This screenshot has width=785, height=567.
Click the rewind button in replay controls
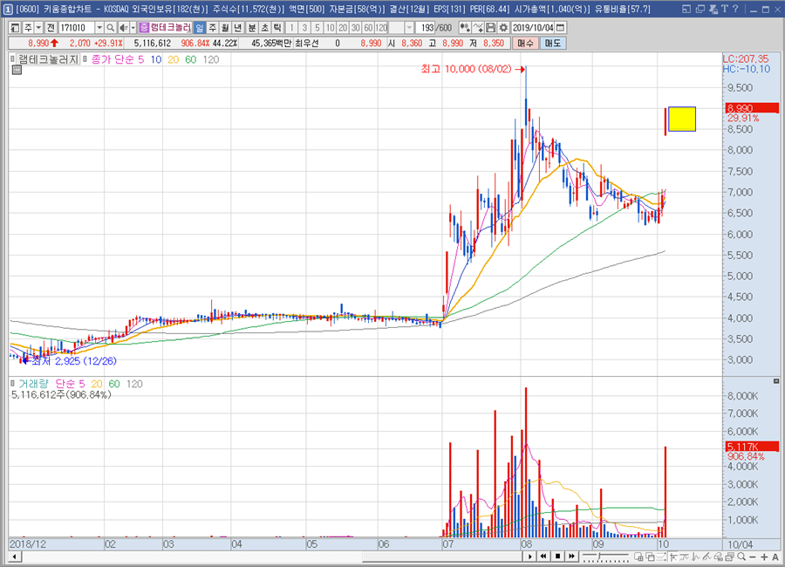pyautogui.click(x=543, y=557)
